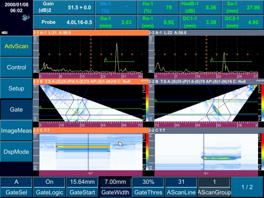Switch to DspMode menu
264x198 pixels.
[16, 152]
